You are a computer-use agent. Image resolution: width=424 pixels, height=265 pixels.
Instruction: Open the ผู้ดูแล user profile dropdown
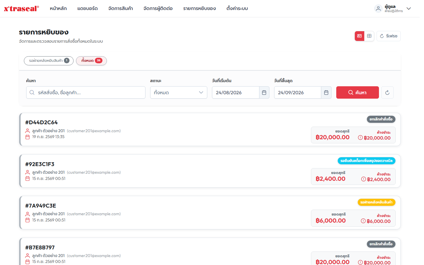(392, 9)
